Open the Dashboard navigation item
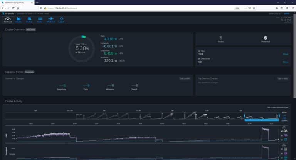296x160 pixels. coord(8,20)
